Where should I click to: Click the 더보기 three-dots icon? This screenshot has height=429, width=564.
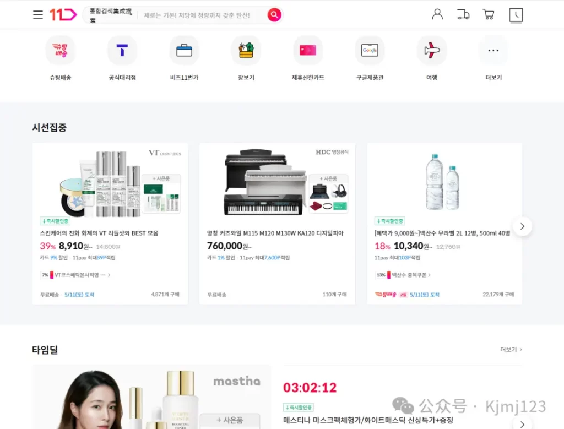493,50
